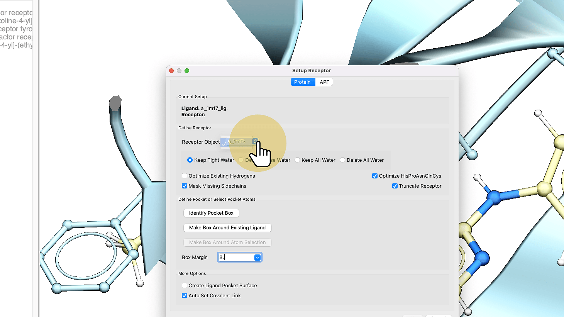
Task: Click the benzene ring in the 3D viewer
Action: (86, 255)
